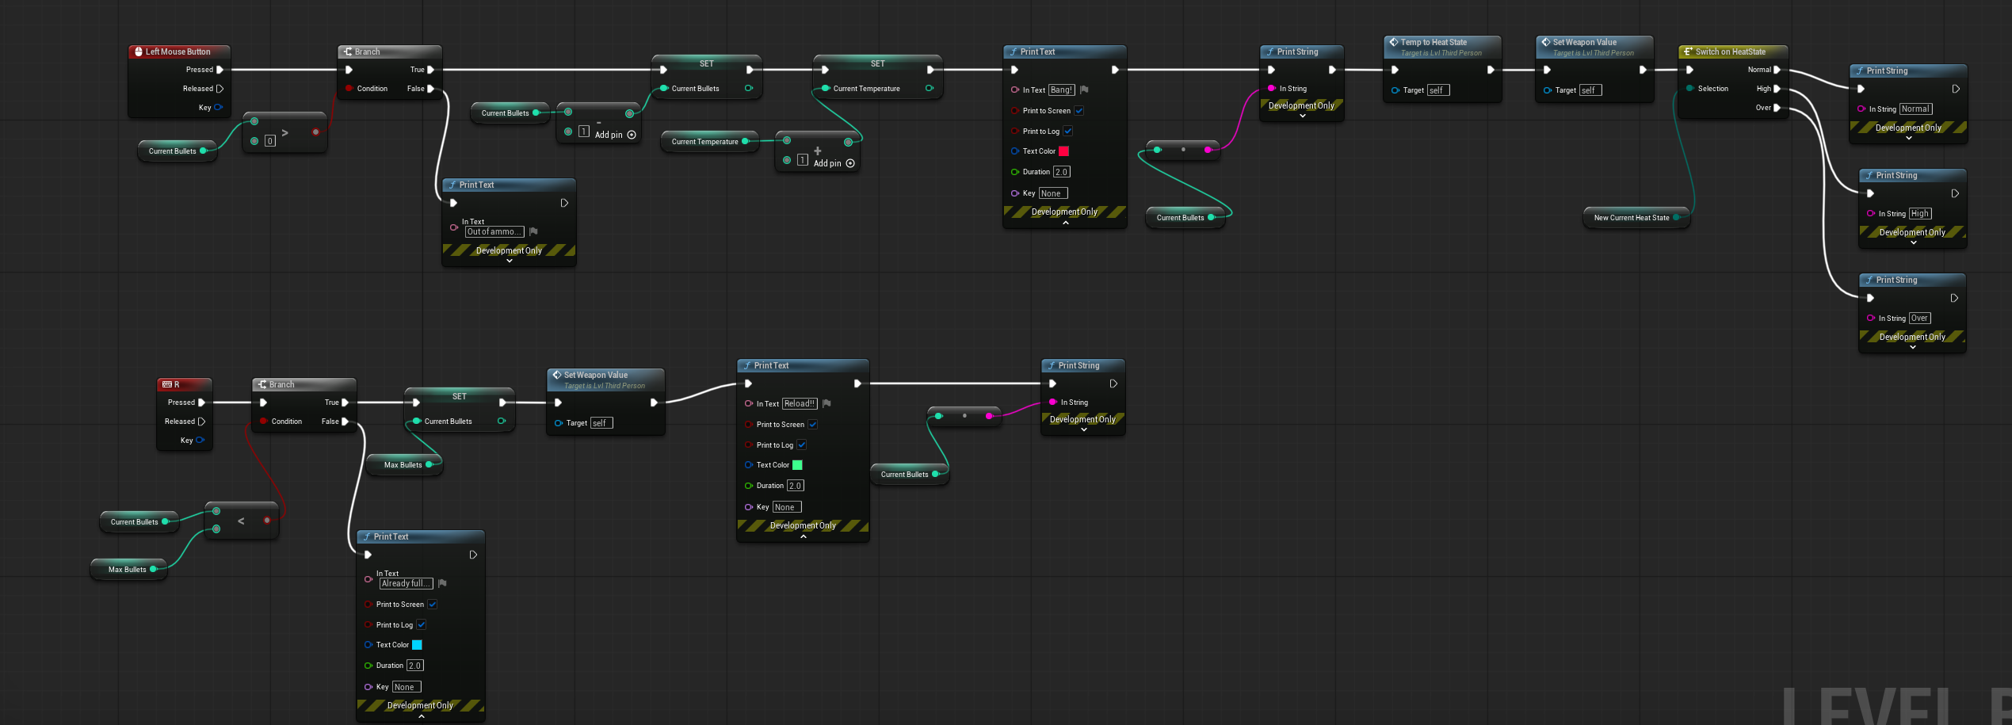
Task: Toggle Print to Log on the Bang! Print Text node
Action: click(1068, 132)
